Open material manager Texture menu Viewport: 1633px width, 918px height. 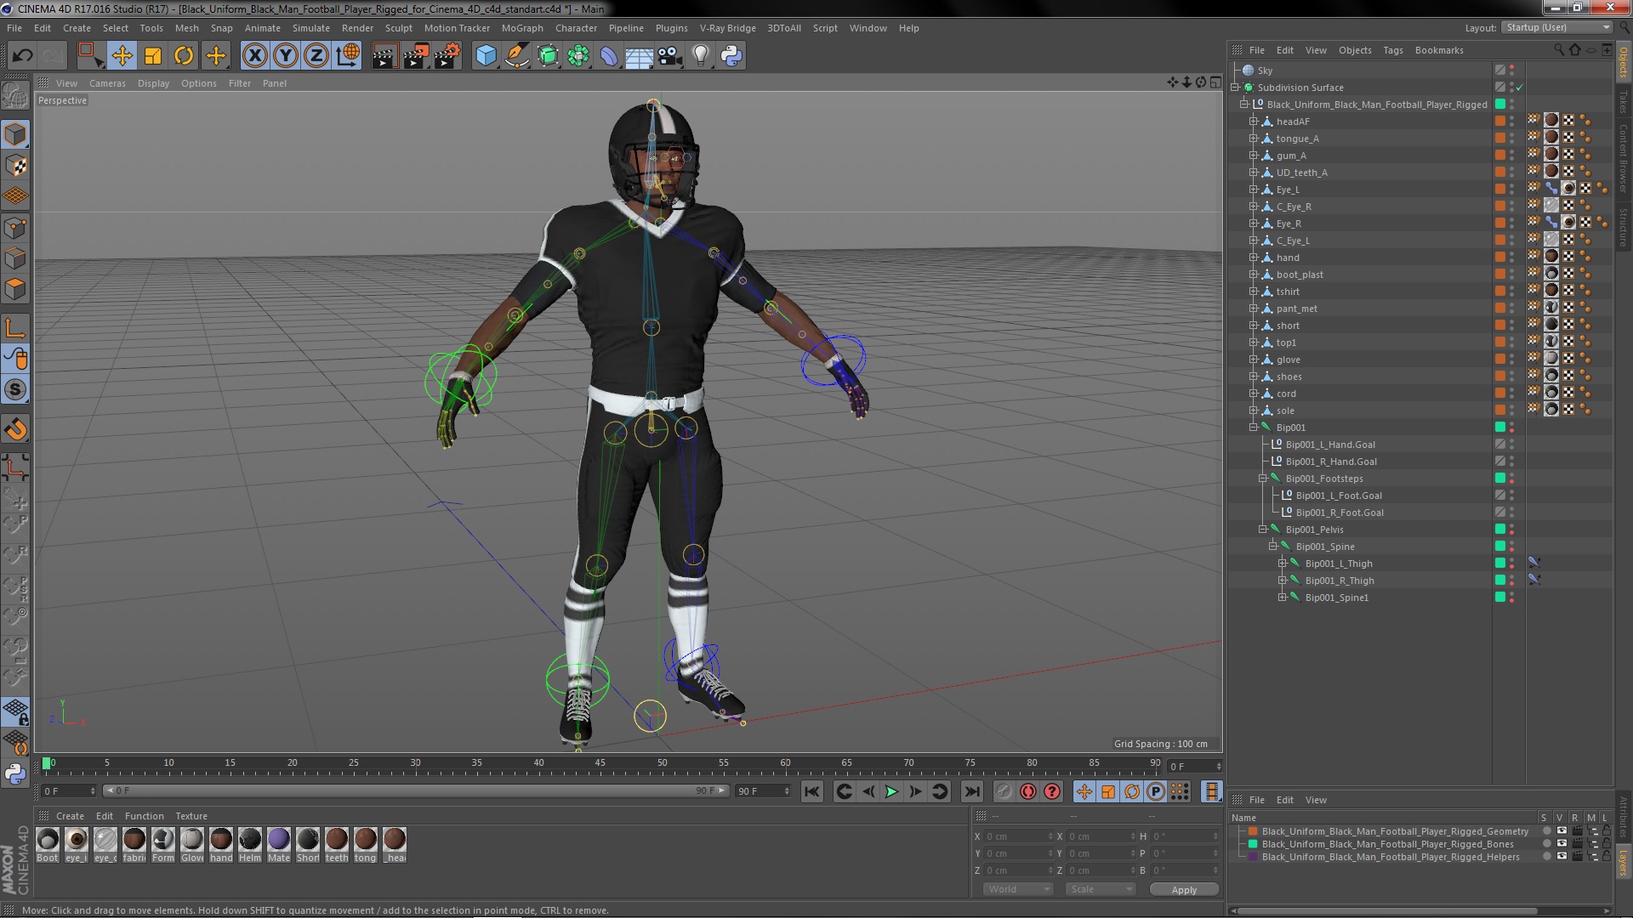pos(191,816)
